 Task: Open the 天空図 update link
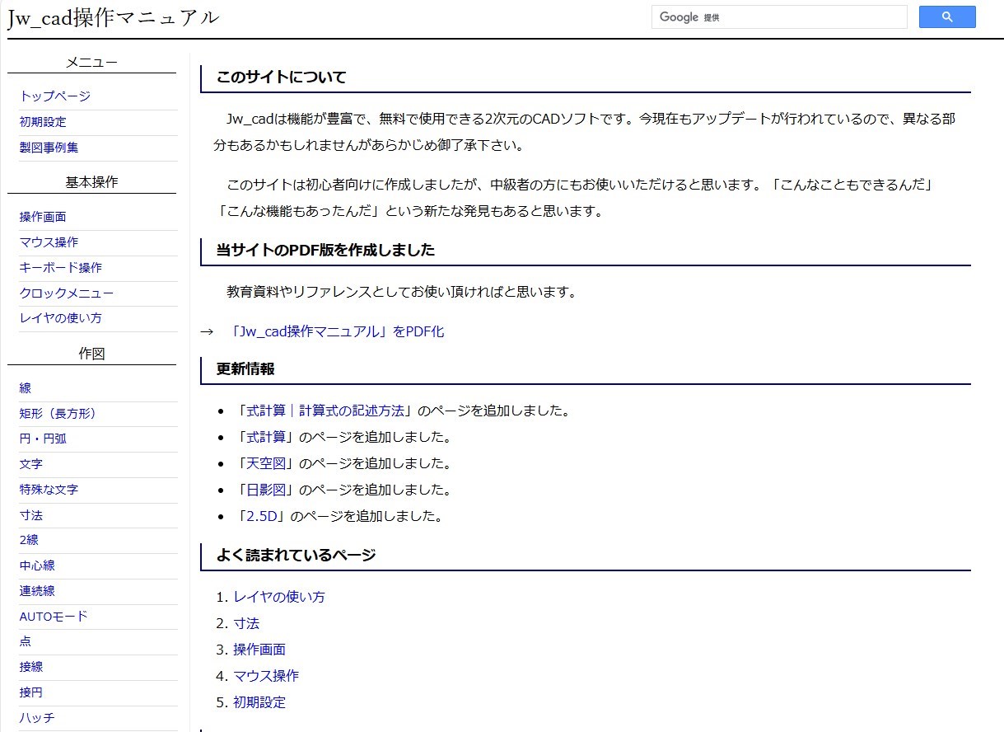(266, 463)
